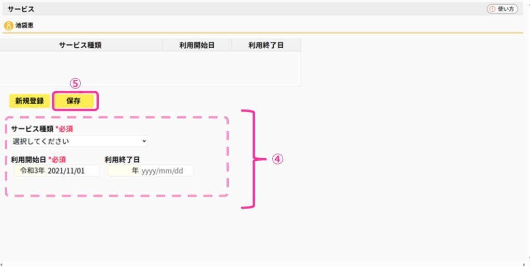Click the right arrow of horizontal scrollbar

point(524,264)
